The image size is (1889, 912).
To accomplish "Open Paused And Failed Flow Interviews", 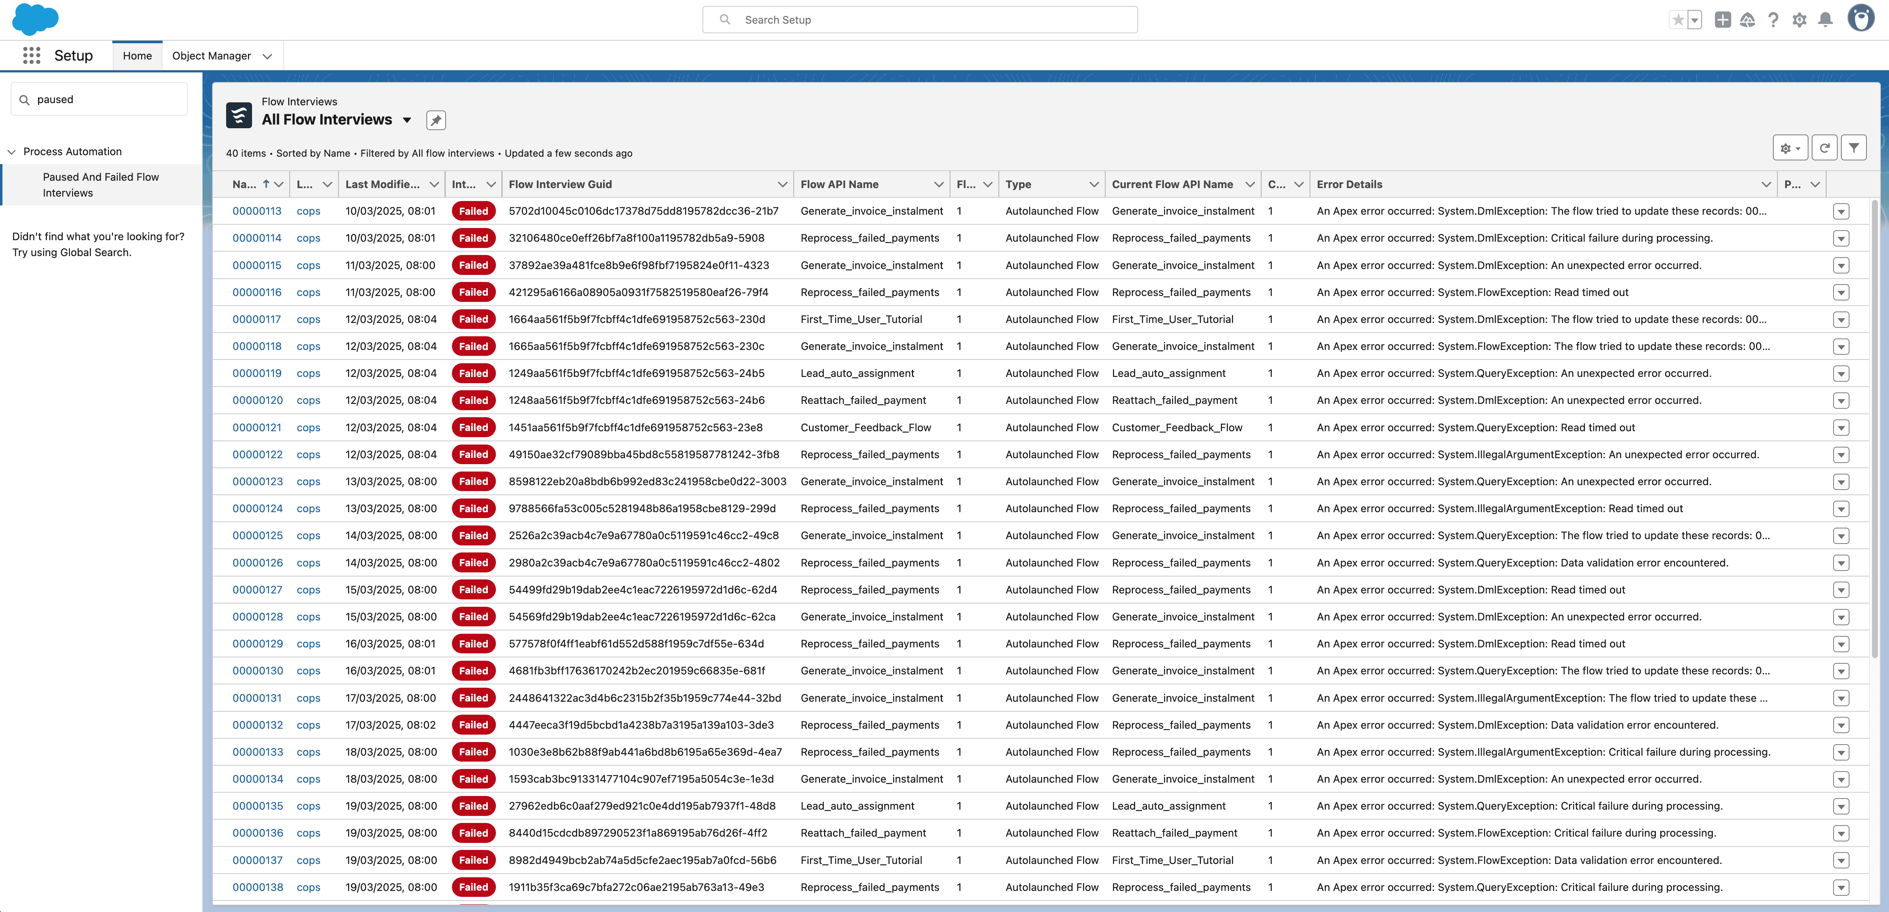I will pos(101,185).
